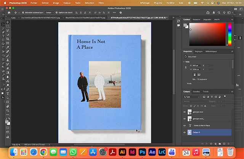This screenshot has height=159, width=244.
Task: Open Move tool preset picker arrow
Action: tap(19, 13)
